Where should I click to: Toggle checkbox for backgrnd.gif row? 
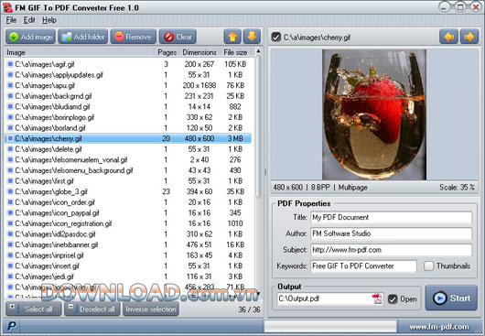pyautogui.click(x=10, y=96)
